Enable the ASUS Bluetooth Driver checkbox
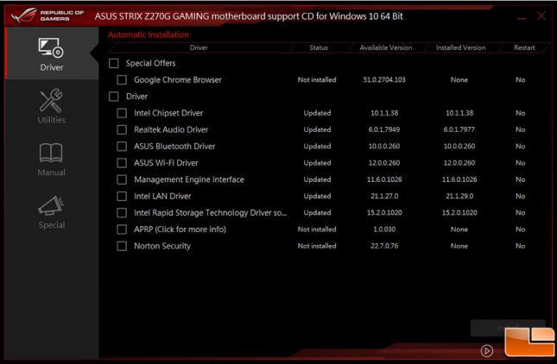 [122, 146]
